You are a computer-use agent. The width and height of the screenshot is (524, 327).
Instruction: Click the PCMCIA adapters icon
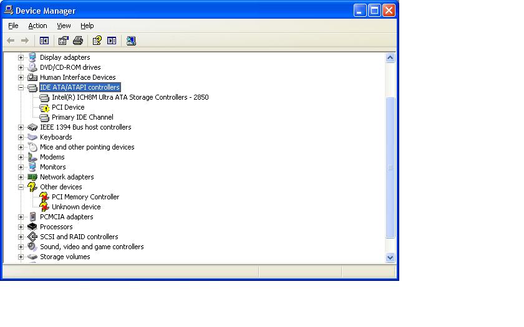click(x=32, y=217)
